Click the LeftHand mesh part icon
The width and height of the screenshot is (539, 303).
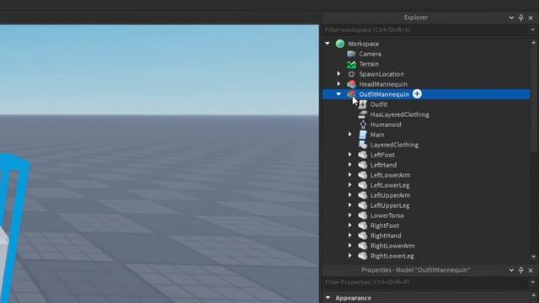362,165
